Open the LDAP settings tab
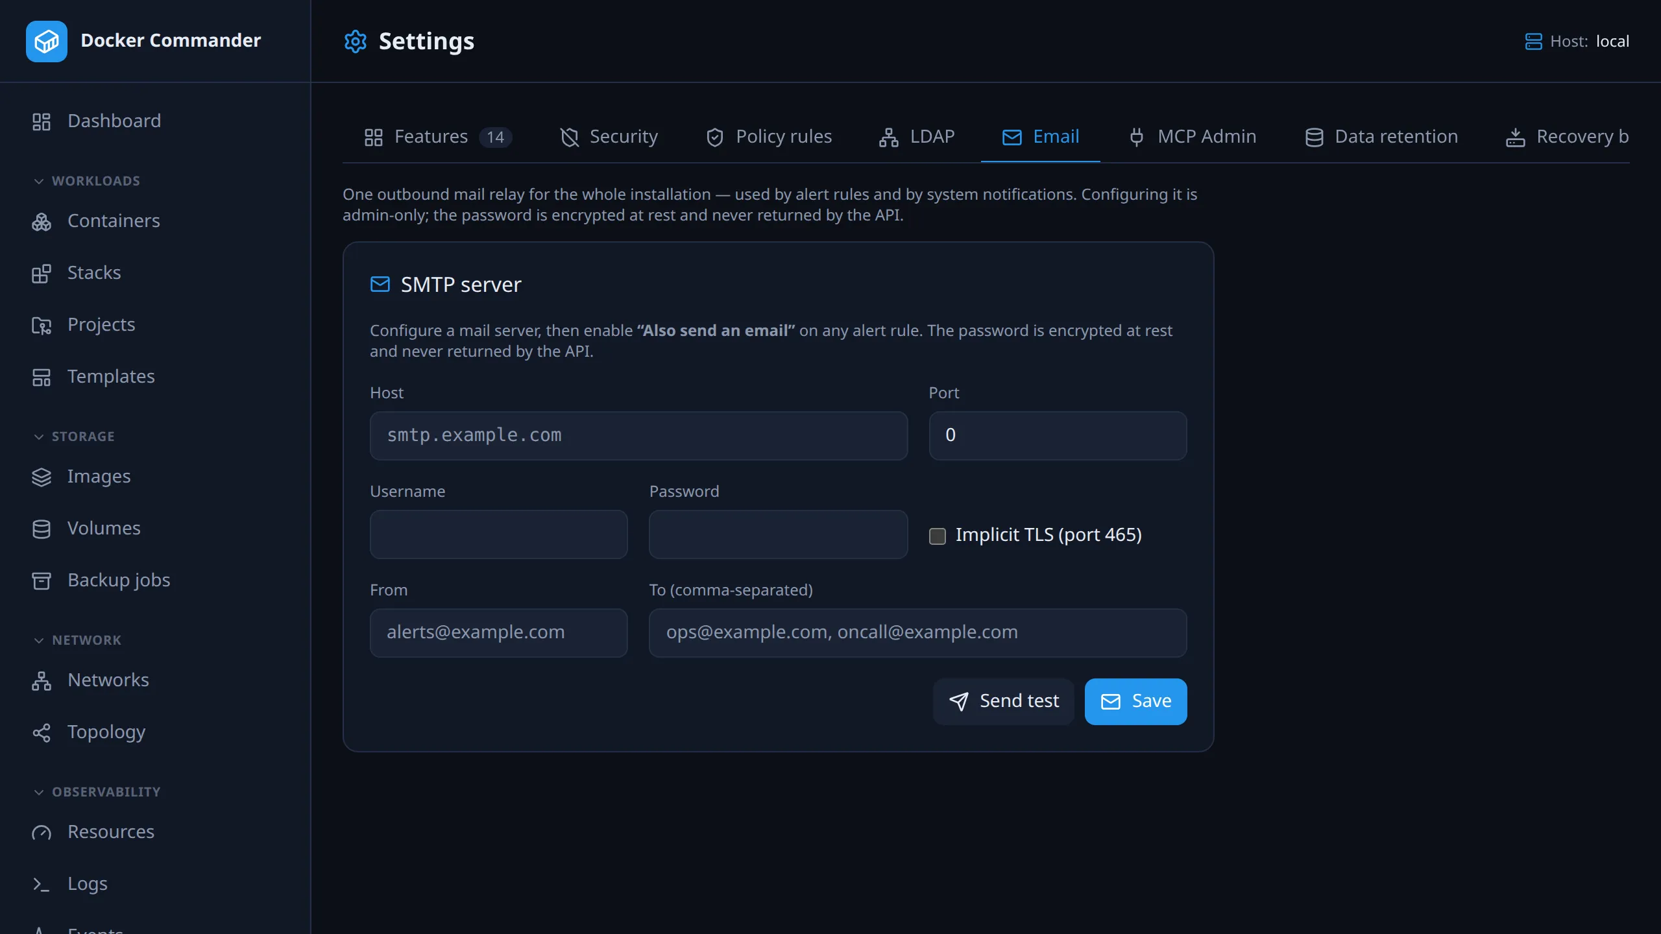 tap(917, 137)
